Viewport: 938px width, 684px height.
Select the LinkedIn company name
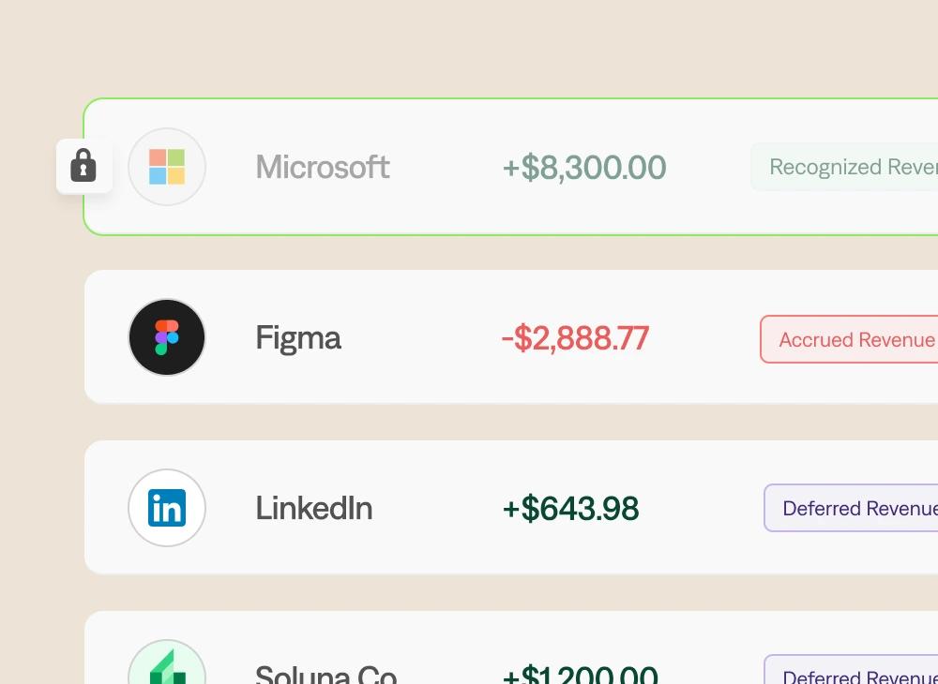click(x=314, y=508)
